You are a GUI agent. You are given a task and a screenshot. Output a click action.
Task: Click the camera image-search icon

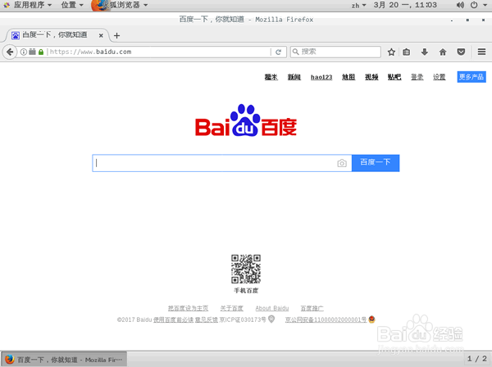click(x=342, y=163)
